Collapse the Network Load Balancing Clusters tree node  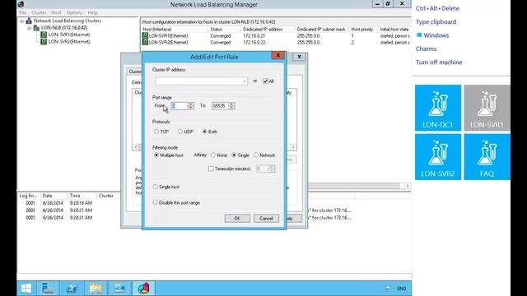pos(22,21)
